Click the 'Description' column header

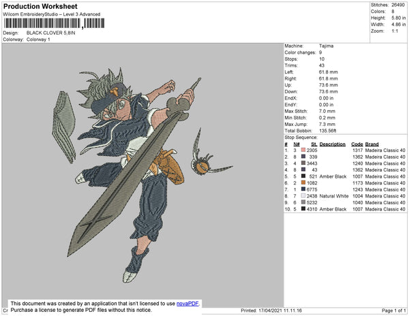tap(333, 144)
